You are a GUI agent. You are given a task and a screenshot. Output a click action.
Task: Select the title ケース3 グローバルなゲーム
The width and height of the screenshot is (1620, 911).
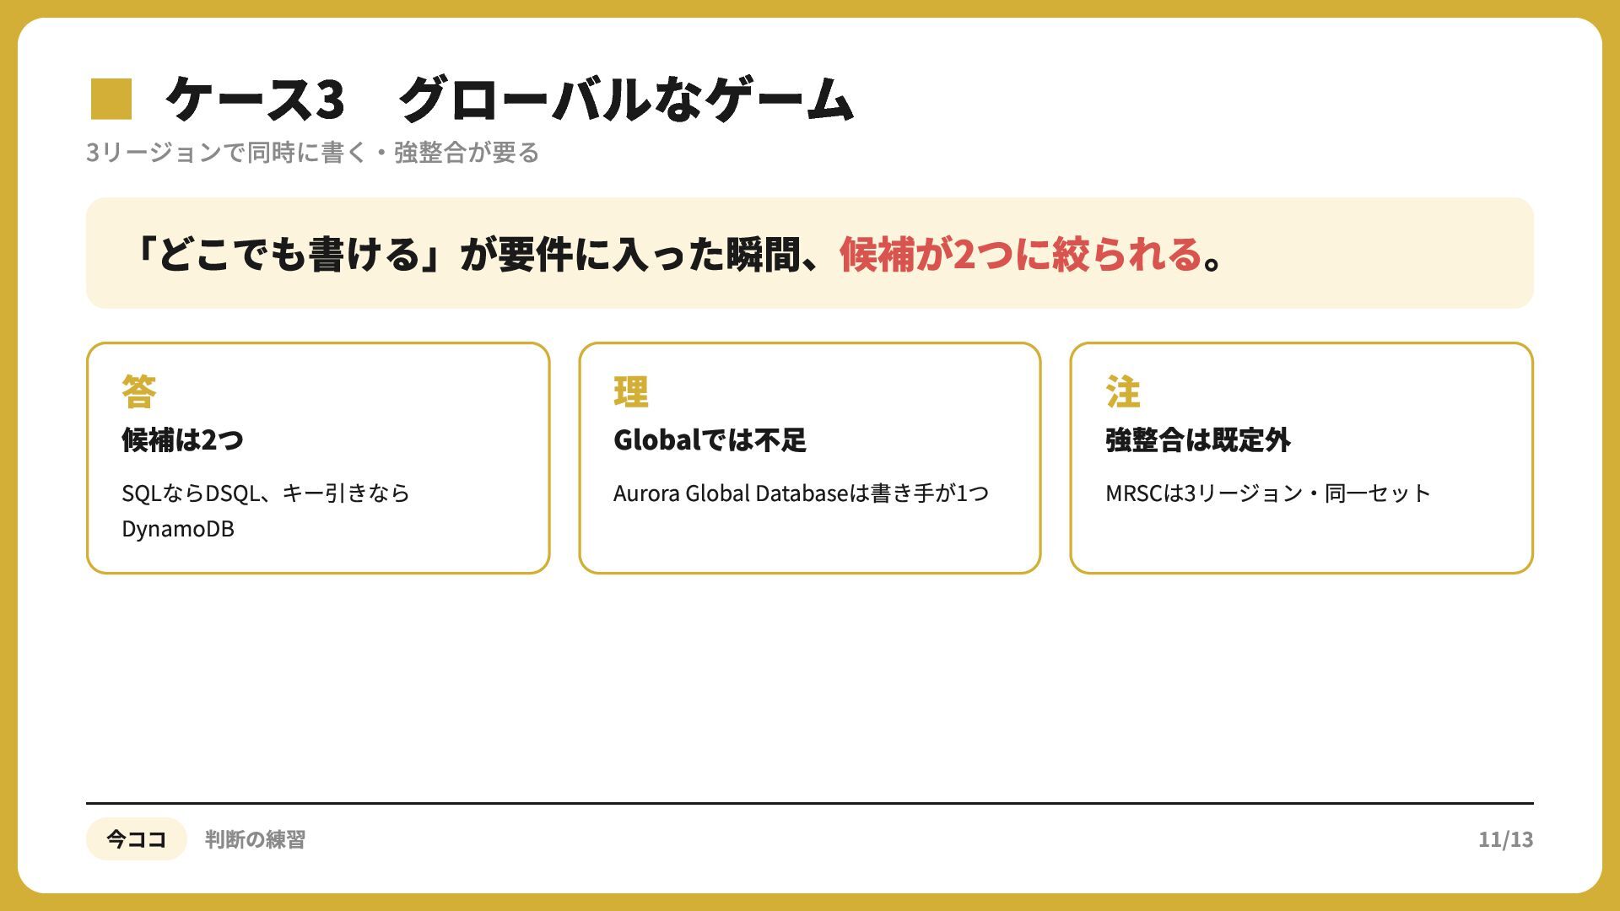(x=509, y=100)
